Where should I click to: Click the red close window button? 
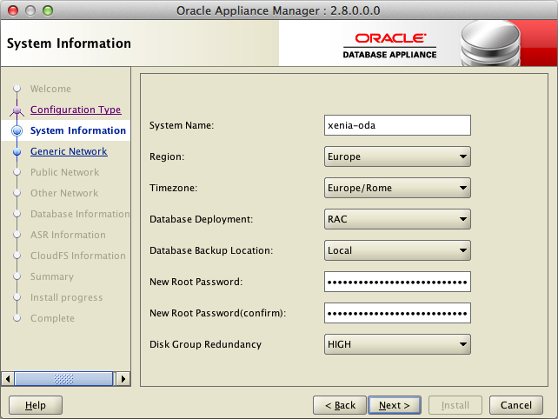pyautogui.click(x=13, y=10)
